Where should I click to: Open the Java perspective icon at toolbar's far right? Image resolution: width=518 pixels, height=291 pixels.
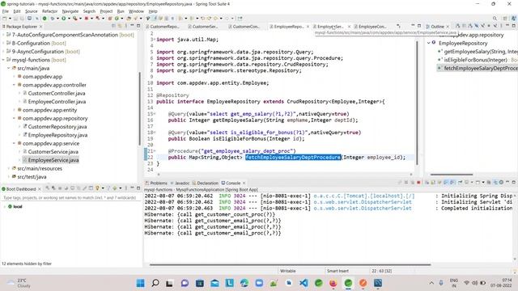click(x=513, y=19)
